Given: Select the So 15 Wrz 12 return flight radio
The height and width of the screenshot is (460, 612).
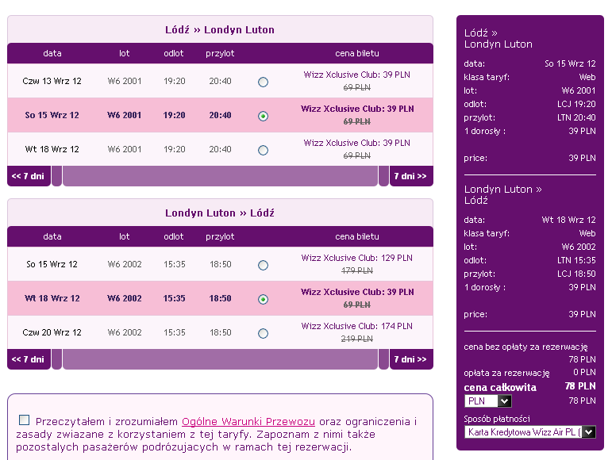Looking at the screenshot, I should pos(263,265).
